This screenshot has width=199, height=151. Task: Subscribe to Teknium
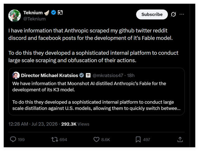point(152,15)
